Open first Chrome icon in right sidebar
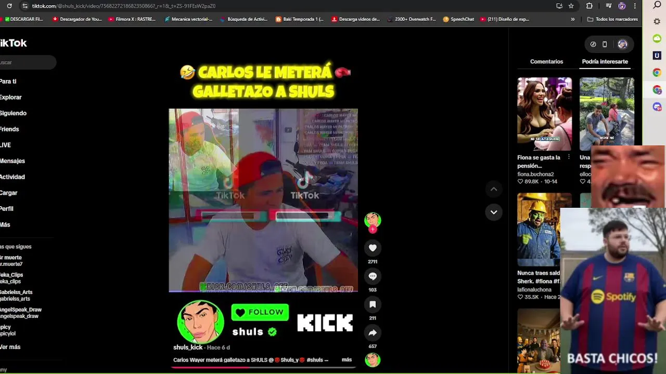666x374 pixels. point(657,72)
